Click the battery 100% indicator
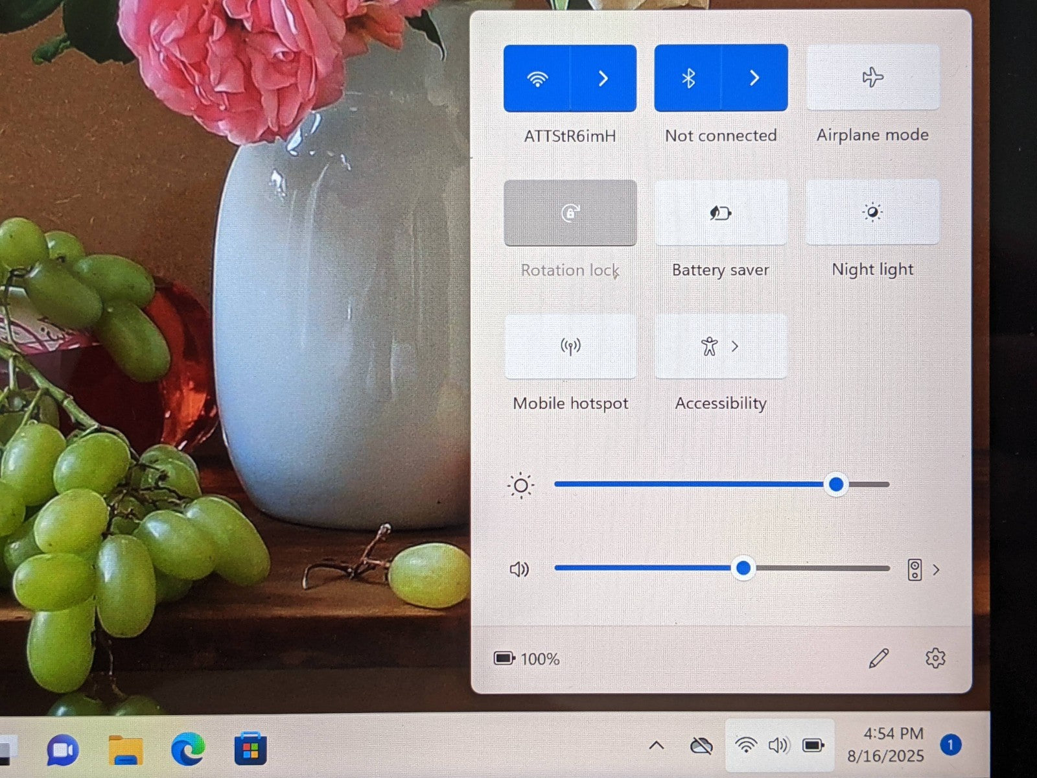Image resolution: width=1037 pixels, height=778 pixels. [x=527, y=659]
